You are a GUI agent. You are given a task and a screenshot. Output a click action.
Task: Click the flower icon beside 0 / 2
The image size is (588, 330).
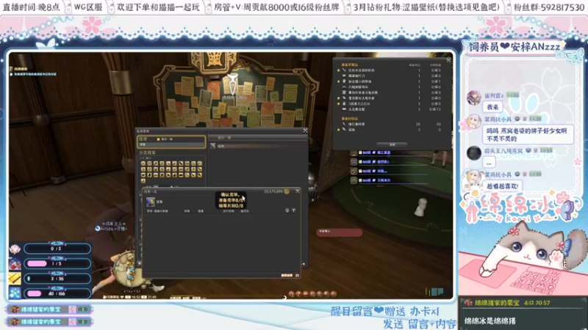pos(15,249)
